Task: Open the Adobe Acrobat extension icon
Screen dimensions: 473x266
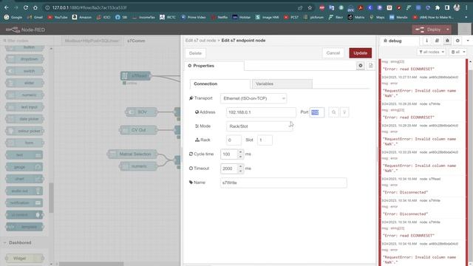Action: [361, 7]
